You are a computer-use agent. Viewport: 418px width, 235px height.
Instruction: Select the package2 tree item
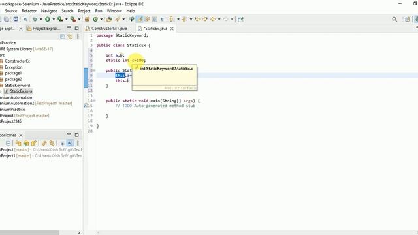13,79
